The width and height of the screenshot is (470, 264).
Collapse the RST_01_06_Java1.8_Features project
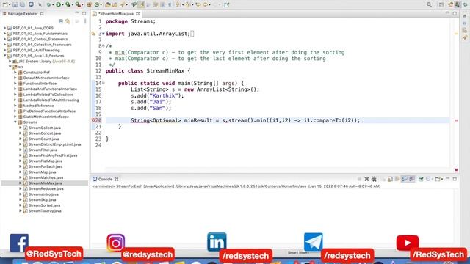[x=5, y=56]
